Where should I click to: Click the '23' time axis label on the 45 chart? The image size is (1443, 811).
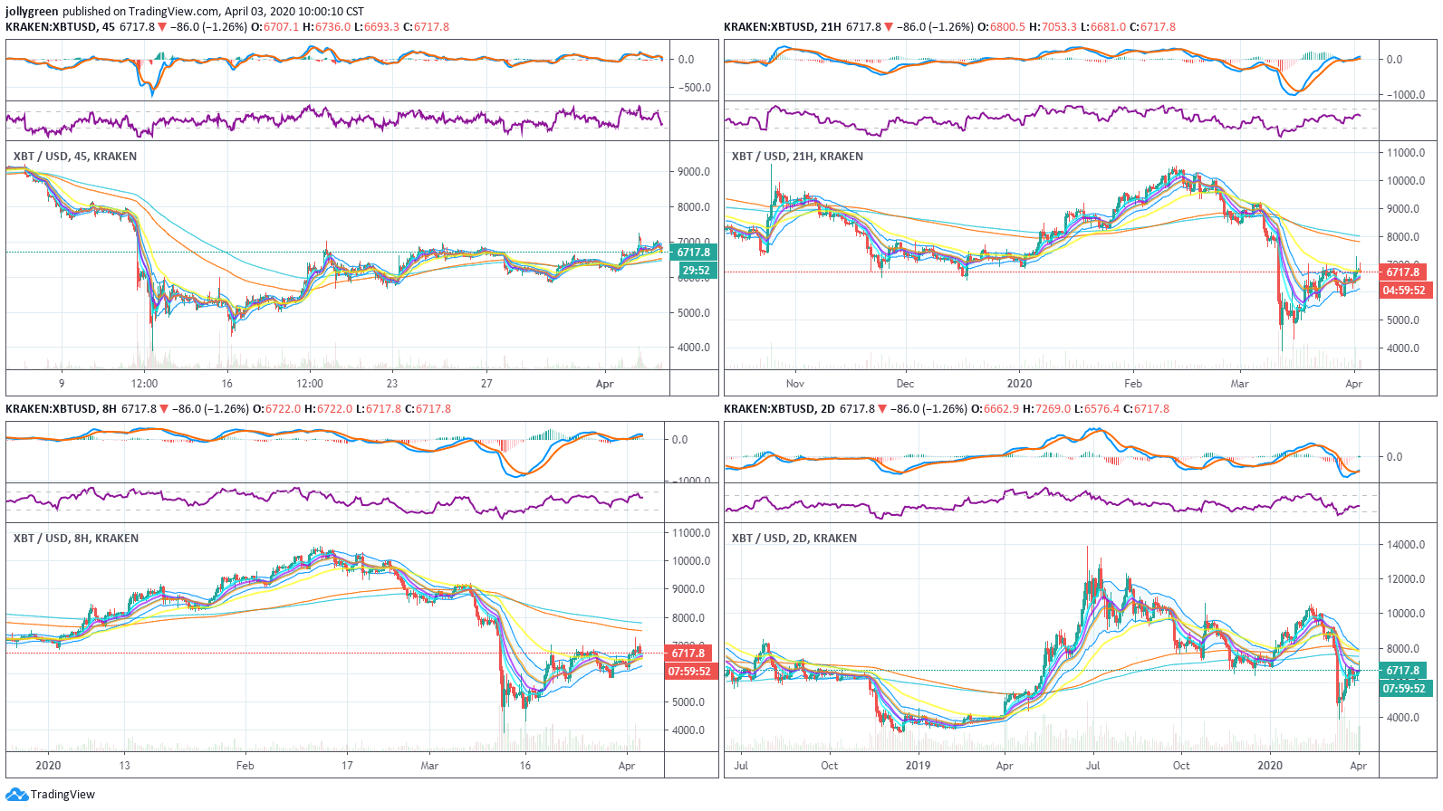coord(392,384)
